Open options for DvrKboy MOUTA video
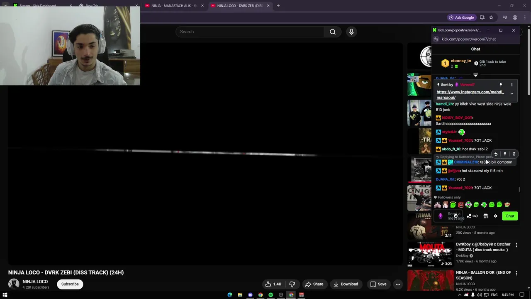Viewport: 531px width, 299px height. [516, 245]
